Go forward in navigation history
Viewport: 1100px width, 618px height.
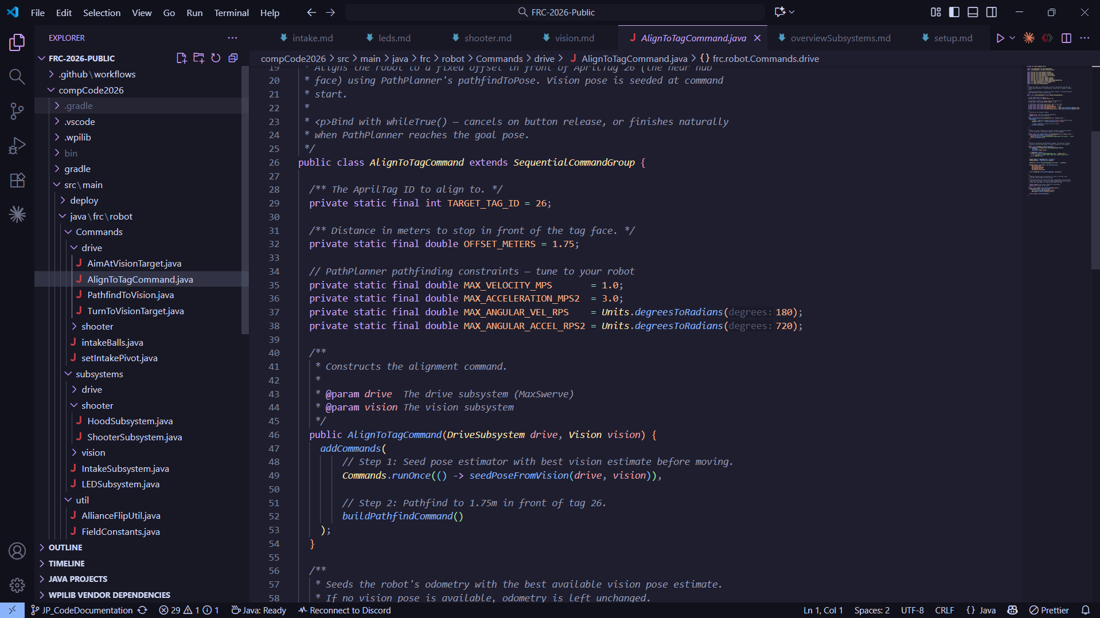point(330,12)
